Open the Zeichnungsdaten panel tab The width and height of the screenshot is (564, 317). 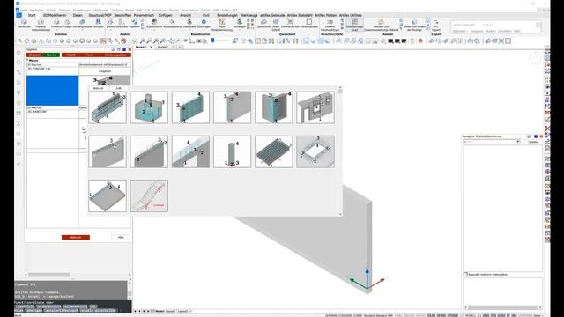click(x=116, y=55)
